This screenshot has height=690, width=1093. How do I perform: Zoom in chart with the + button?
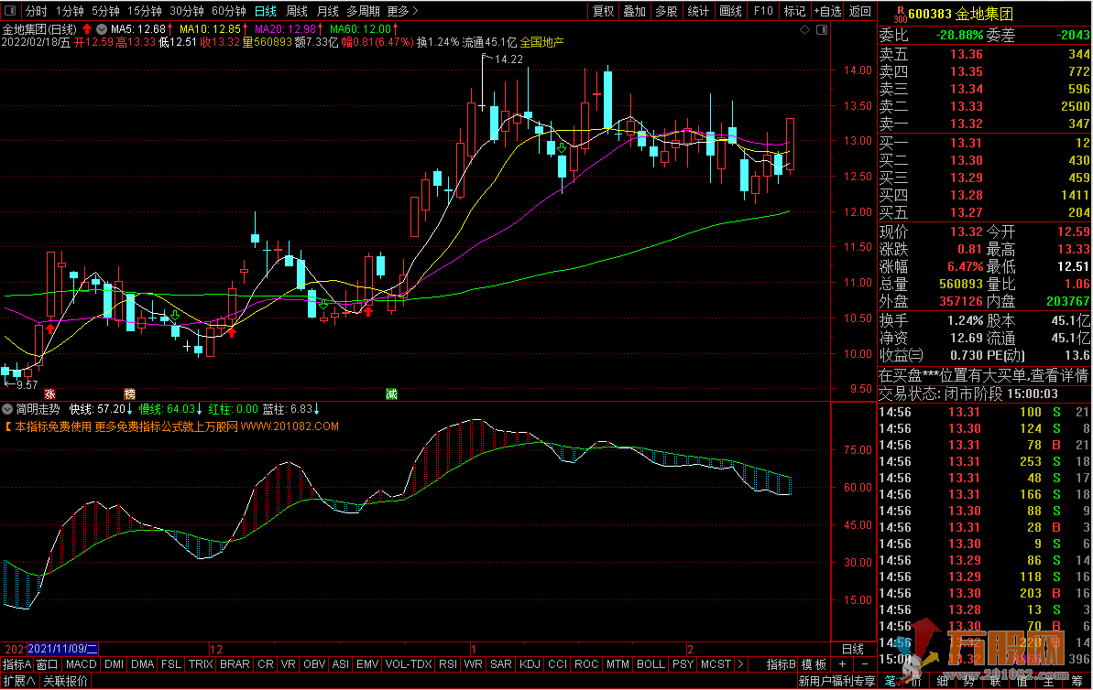pyautogui.click(x=842, y=664)
